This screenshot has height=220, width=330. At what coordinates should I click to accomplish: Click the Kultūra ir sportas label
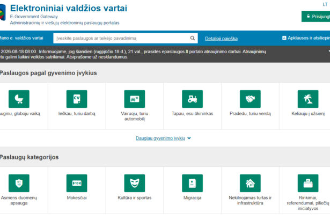click(x=135, y=197)
